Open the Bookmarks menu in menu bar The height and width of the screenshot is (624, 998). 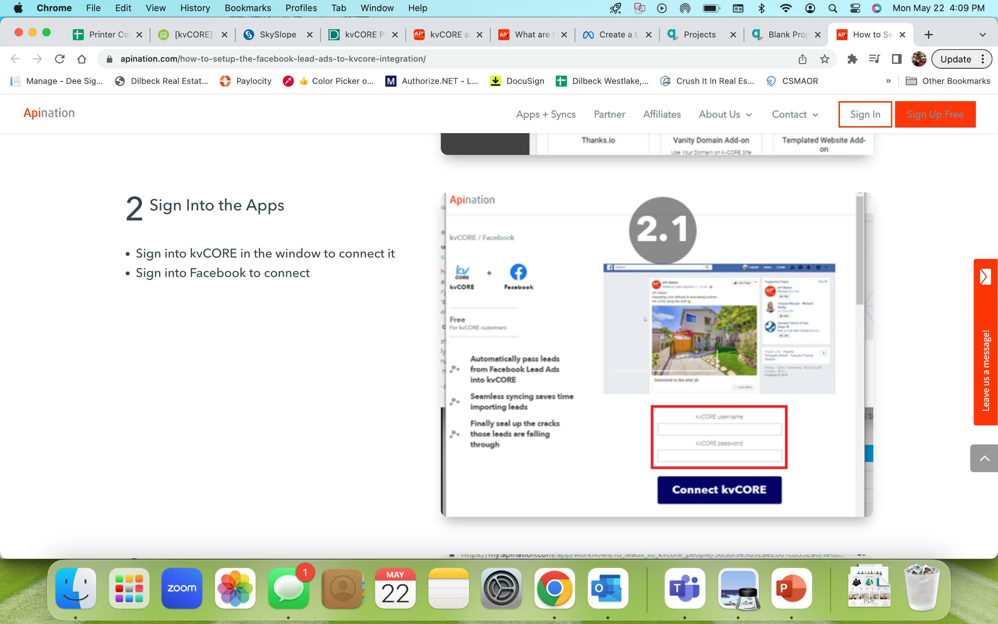tap(248, 8)
